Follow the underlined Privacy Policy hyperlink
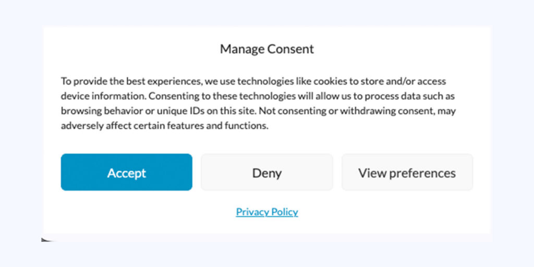 [267, 212]
